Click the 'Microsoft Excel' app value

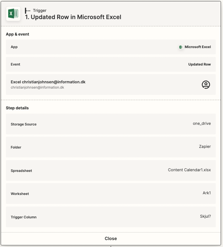[198, 47]
